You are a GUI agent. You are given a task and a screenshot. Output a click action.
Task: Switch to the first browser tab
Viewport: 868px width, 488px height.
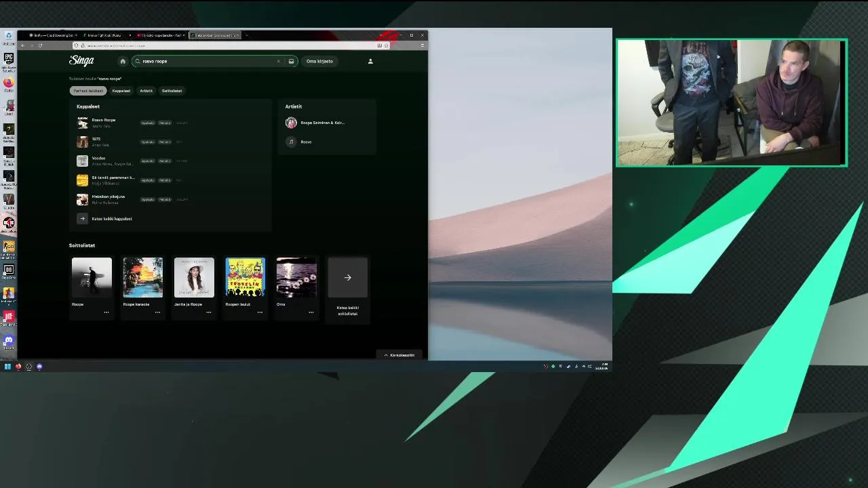pyautogui.click(x=53, y=35)
